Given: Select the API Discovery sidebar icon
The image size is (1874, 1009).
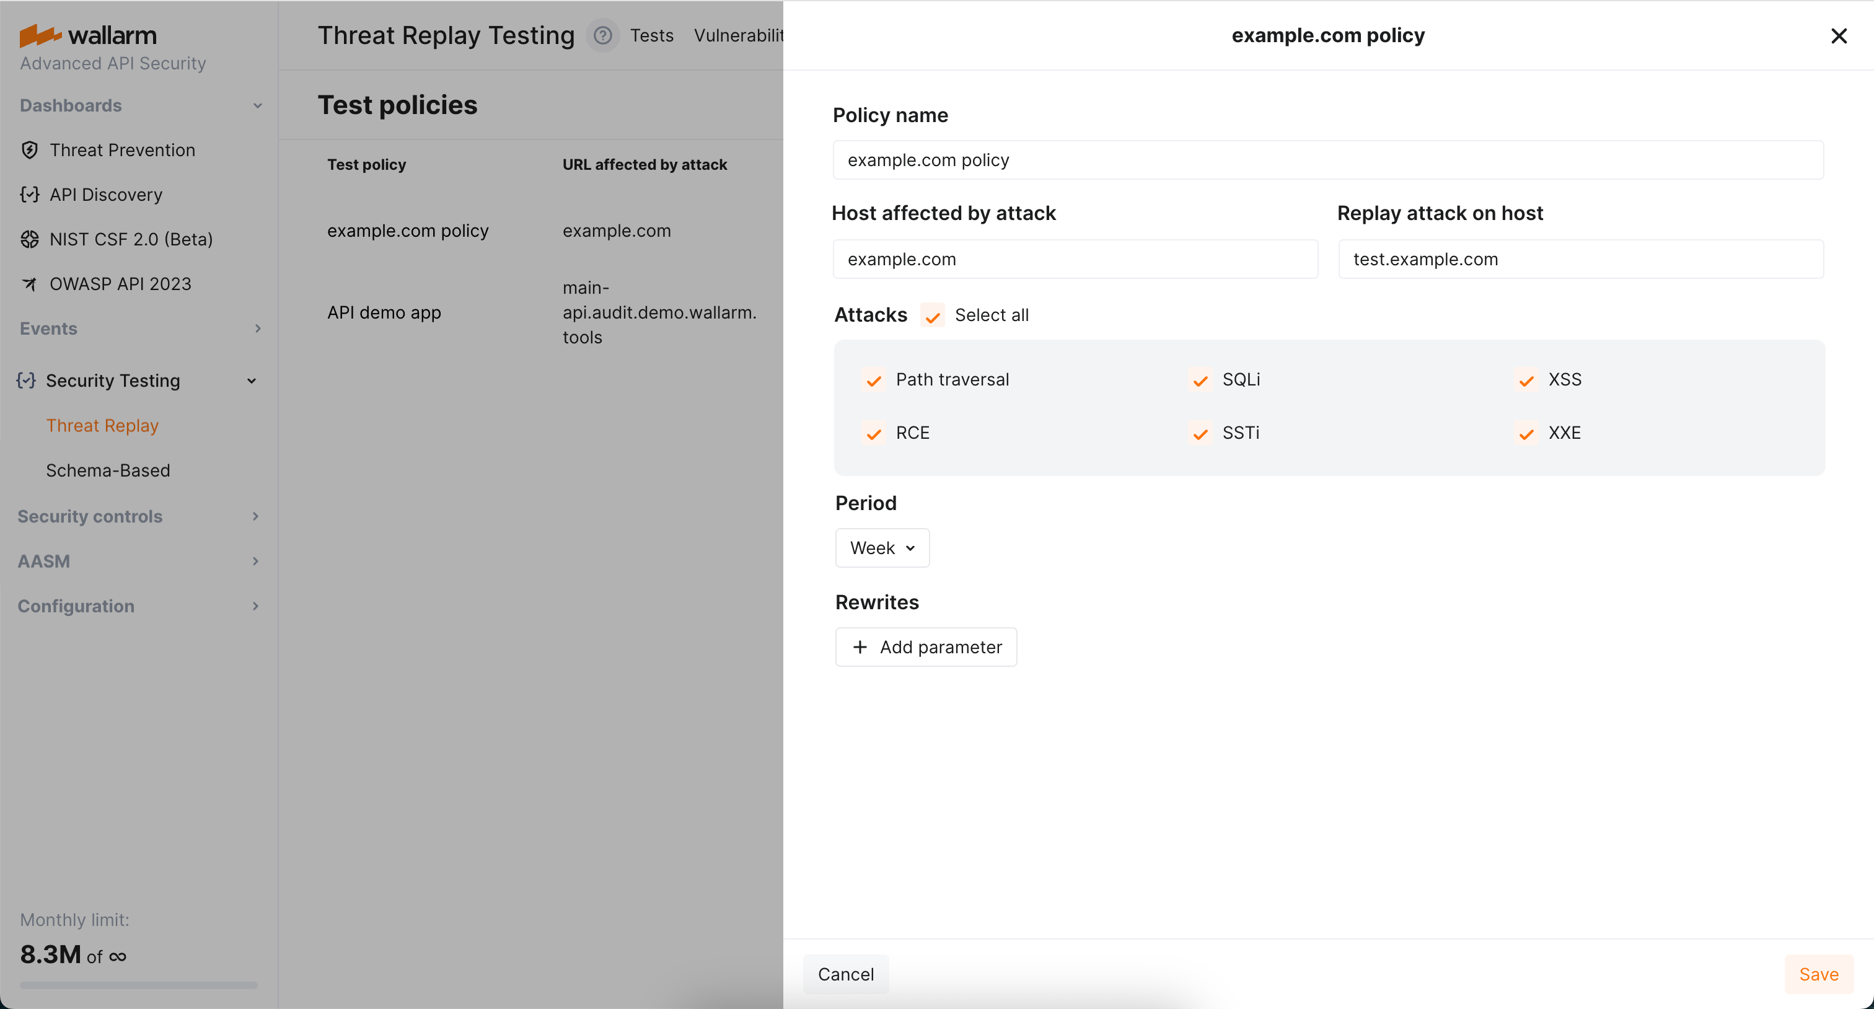Looking at the screenshot, I should pos(29,195).
